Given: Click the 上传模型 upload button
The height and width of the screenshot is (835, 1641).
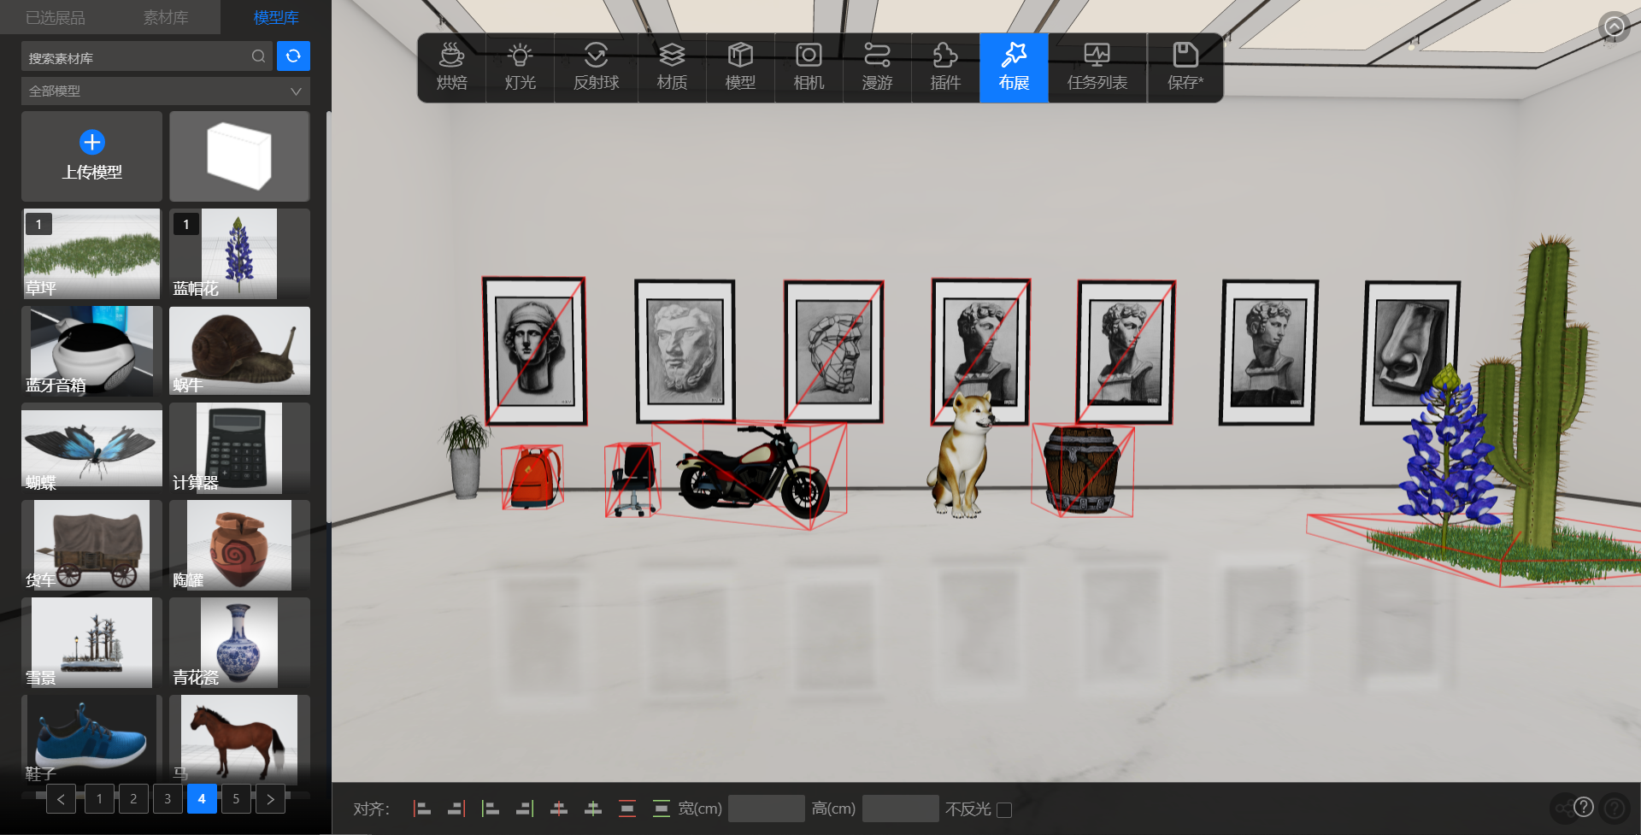Looking at the screenshot, I should pyautogui.click(x=91, y=156).
